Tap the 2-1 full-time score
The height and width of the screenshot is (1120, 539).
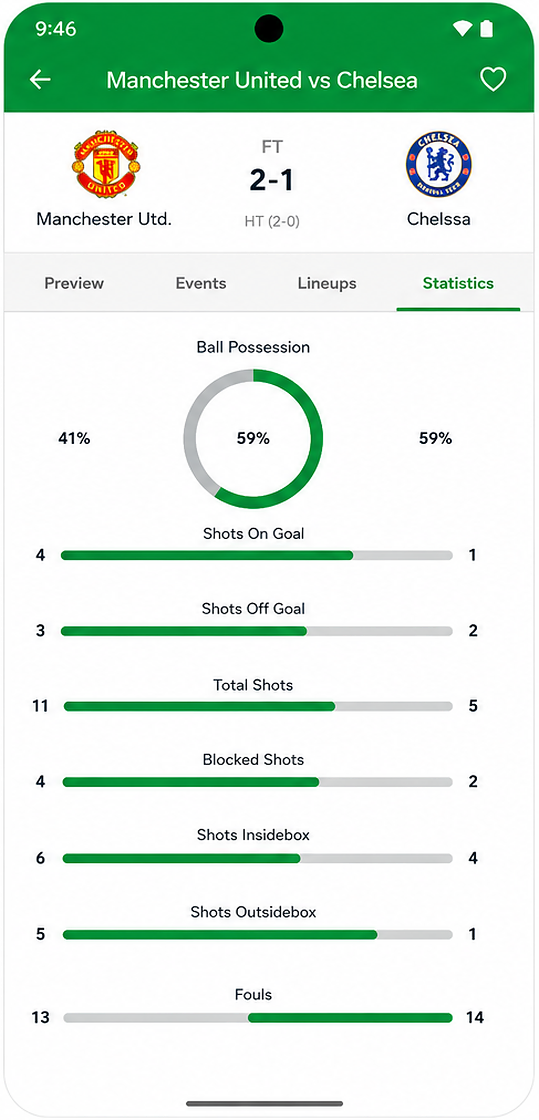tap(271, 180)
